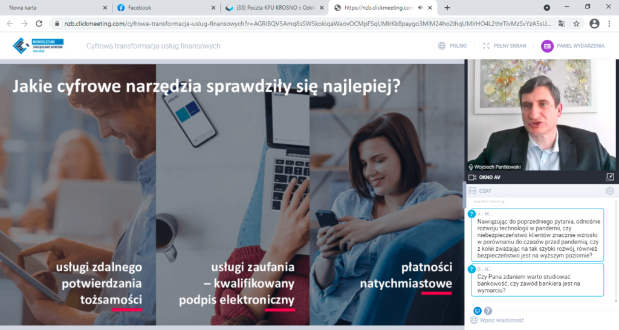Switch to the Facebook tab
This screenshot has width=619, height=330.
166,7
